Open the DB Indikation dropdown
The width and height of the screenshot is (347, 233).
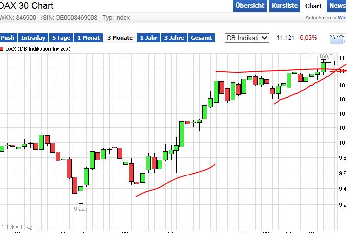(247, 38)
